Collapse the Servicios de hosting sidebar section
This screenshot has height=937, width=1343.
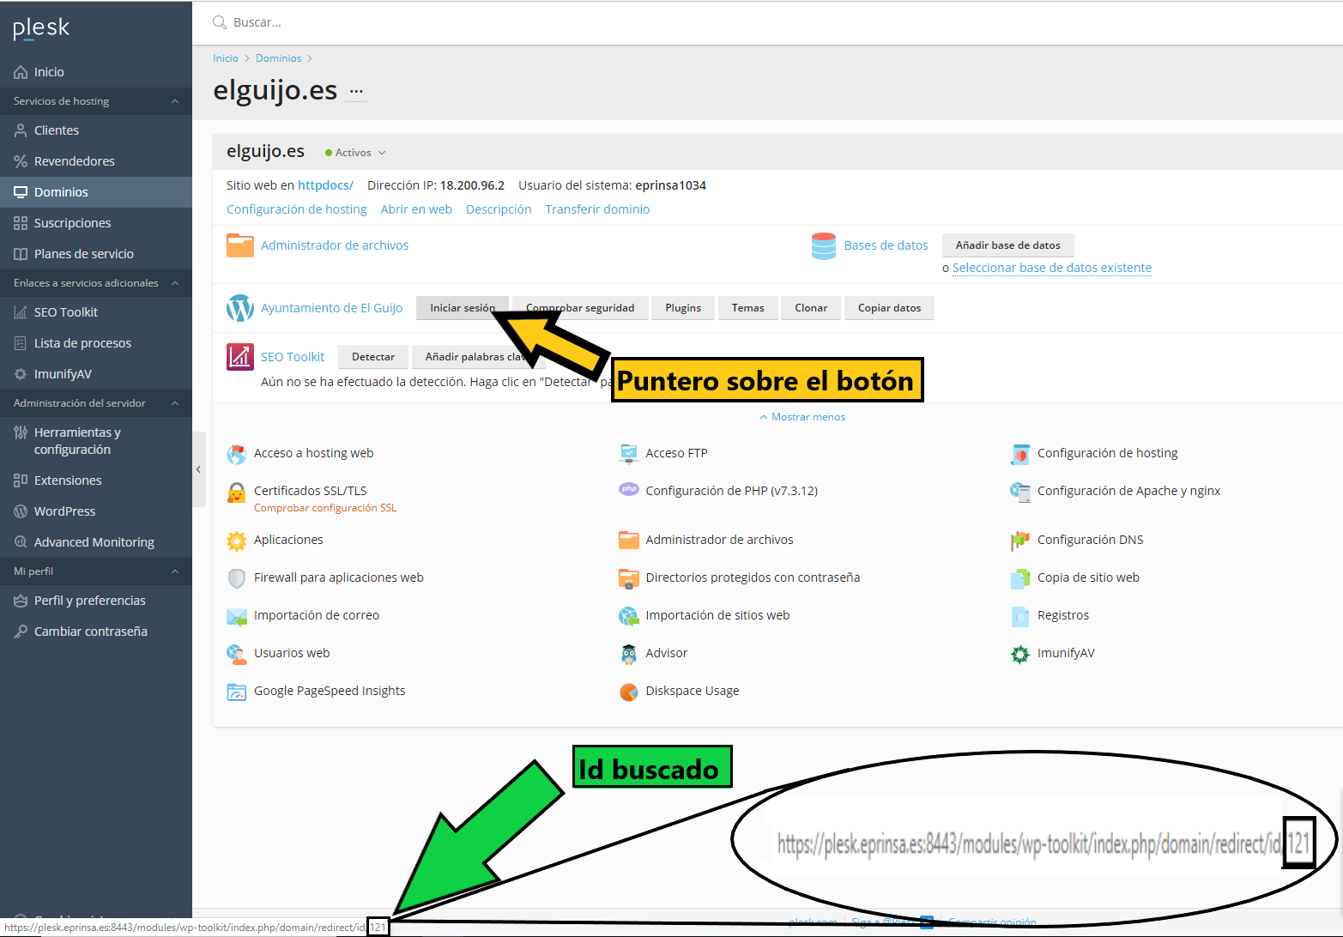click(x=175, y=101)
